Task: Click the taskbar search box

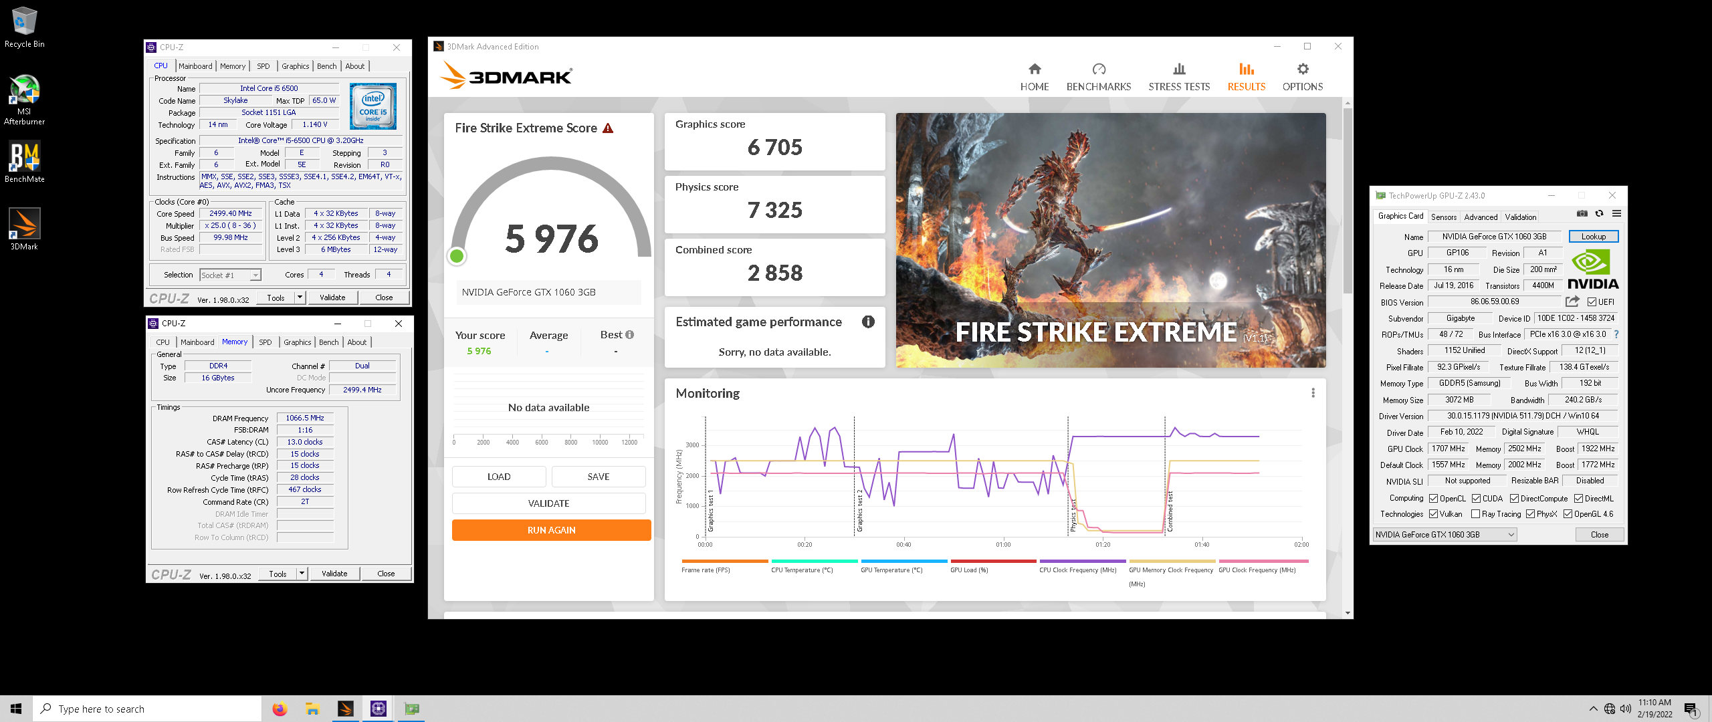Action: (147, 709)
